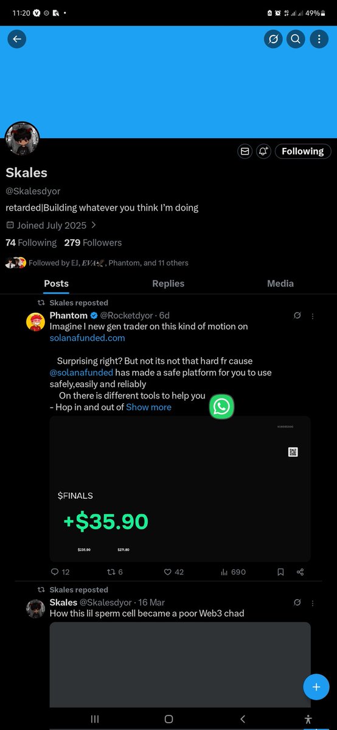Expand Phantom's post with Show more
This screenshot has width=337, height=730.
tap(148, 407)
